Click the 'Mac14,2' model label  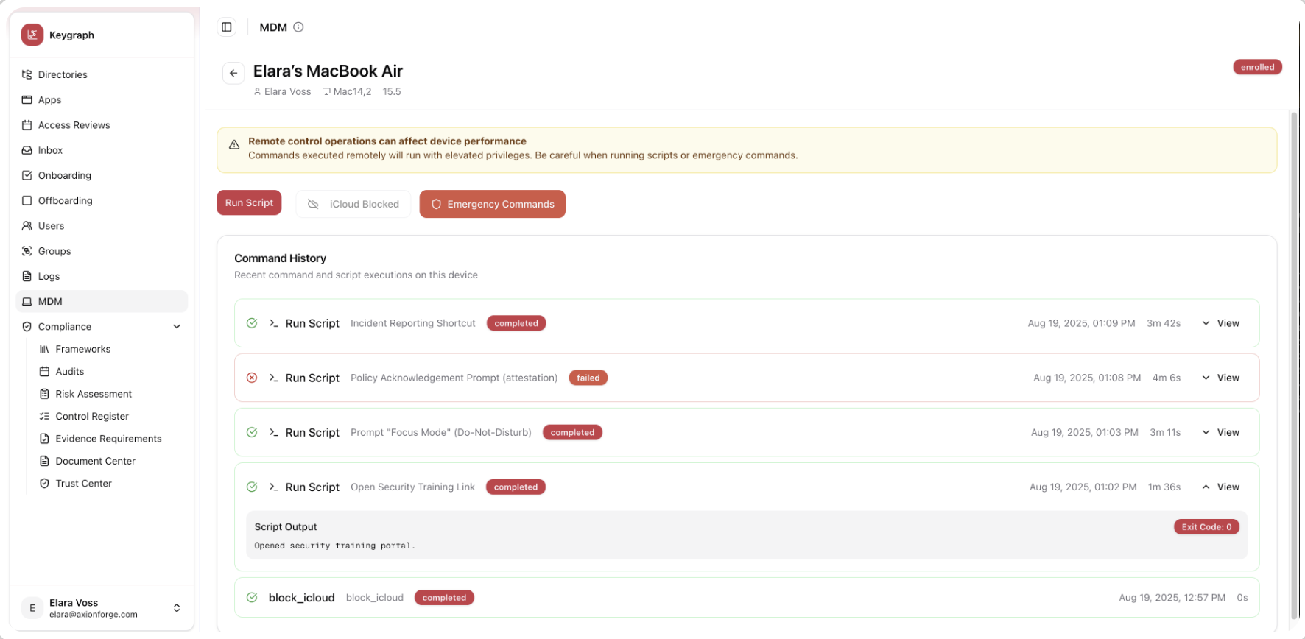pyautogui.click(x=352, y=92)
